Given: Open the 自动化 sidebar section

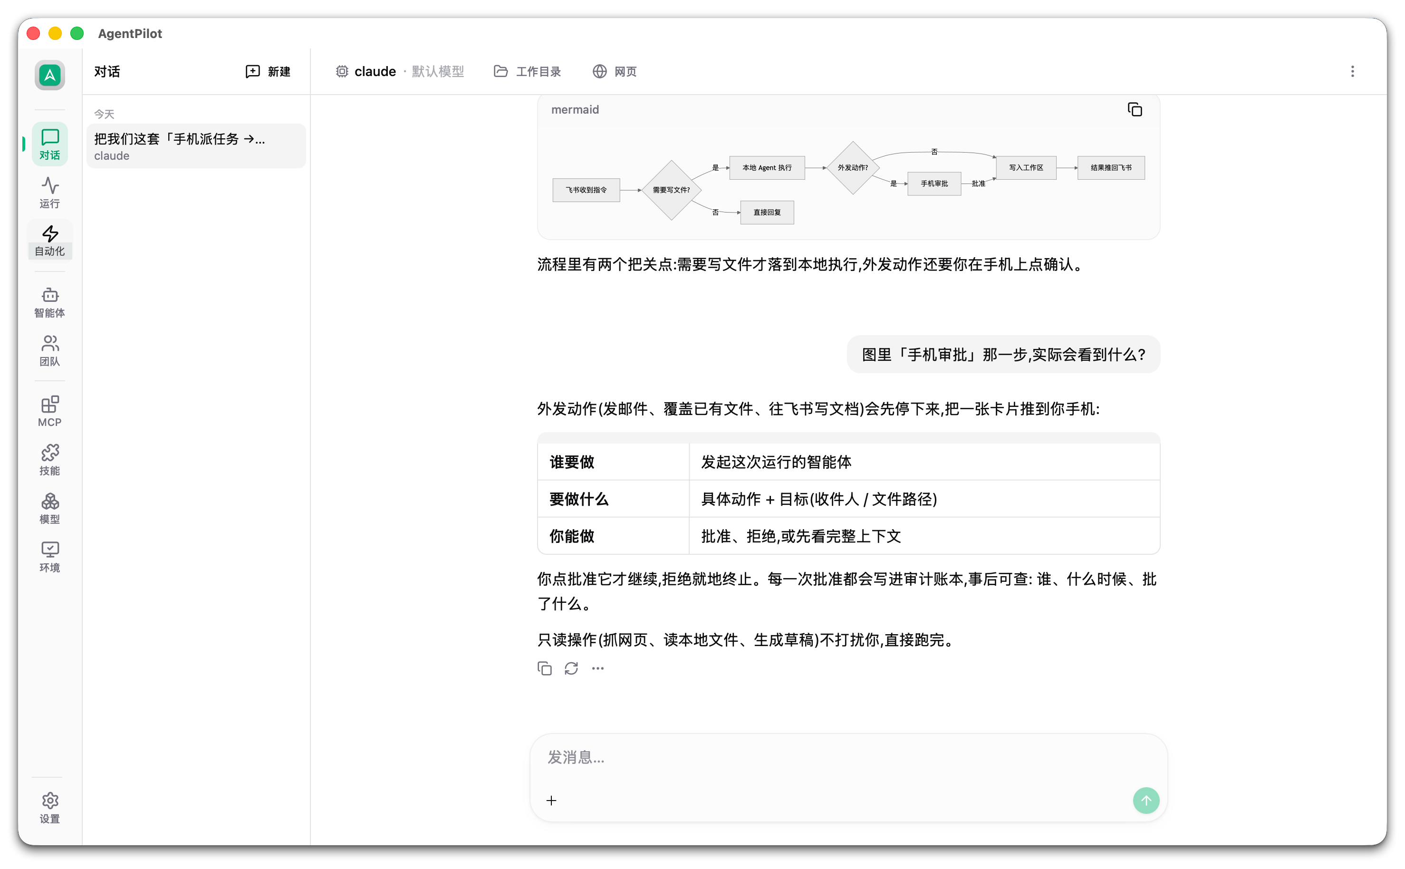Looking at the screenshot, I should [49, 240].
